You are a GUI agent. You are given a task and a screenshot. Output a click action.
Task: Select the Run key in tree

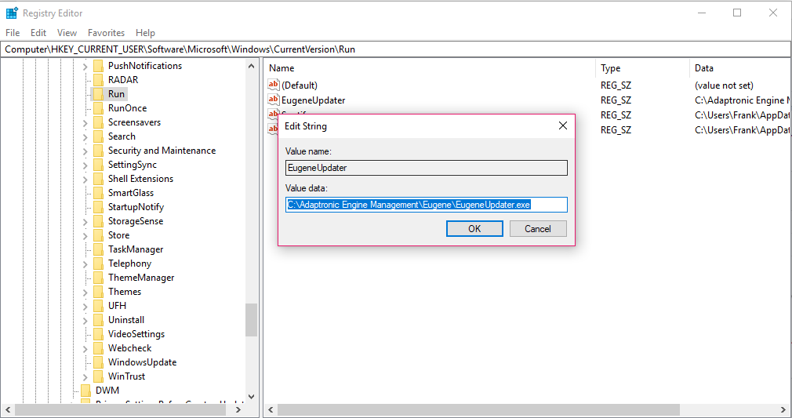click(116, 94)
